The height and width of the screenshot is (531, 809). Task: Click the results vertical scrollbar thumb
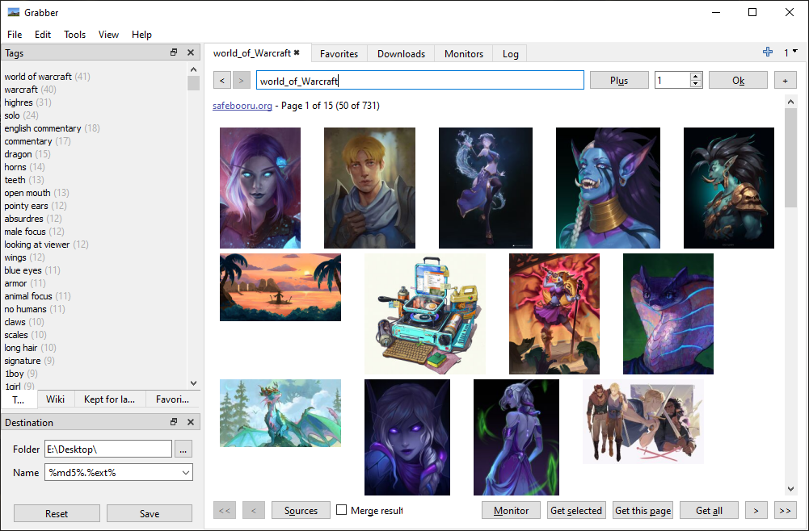click(790, 157)
